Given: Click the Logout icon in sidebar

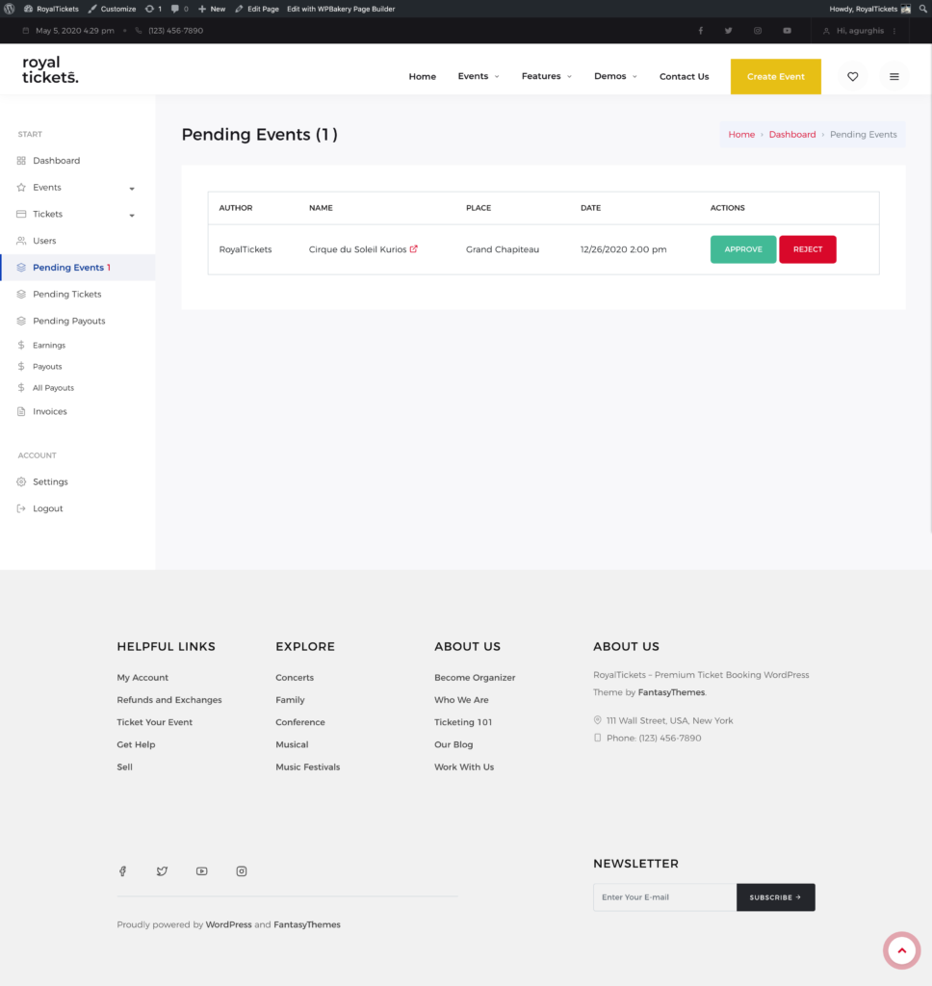Looking at the screenshot, I should coord(21,508).
